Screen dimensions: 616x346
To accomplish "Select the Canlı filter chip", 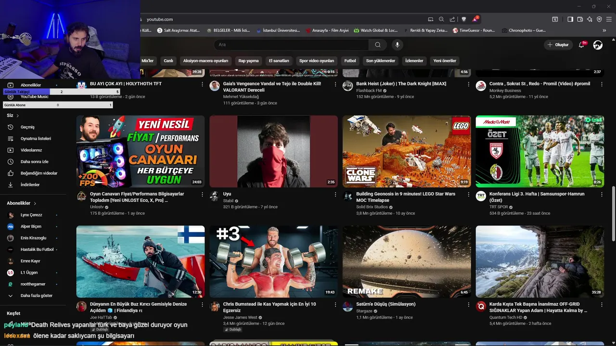I will 168,61.
